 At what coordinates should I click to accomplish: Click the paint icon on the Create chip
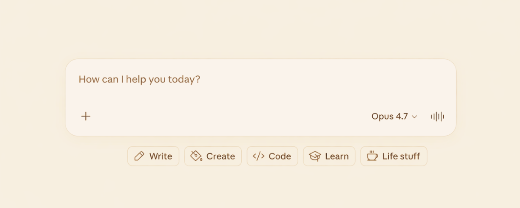coord(196,156)
